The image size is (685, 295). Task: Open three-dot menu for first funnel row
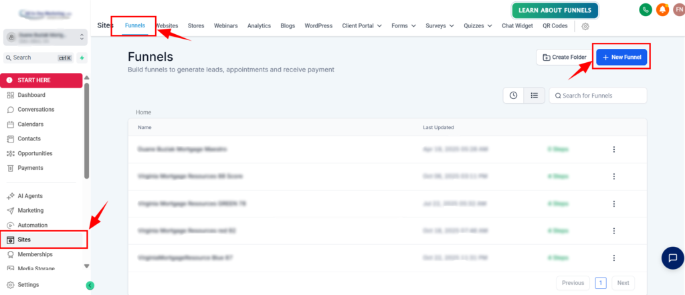[x=613, y=149]
